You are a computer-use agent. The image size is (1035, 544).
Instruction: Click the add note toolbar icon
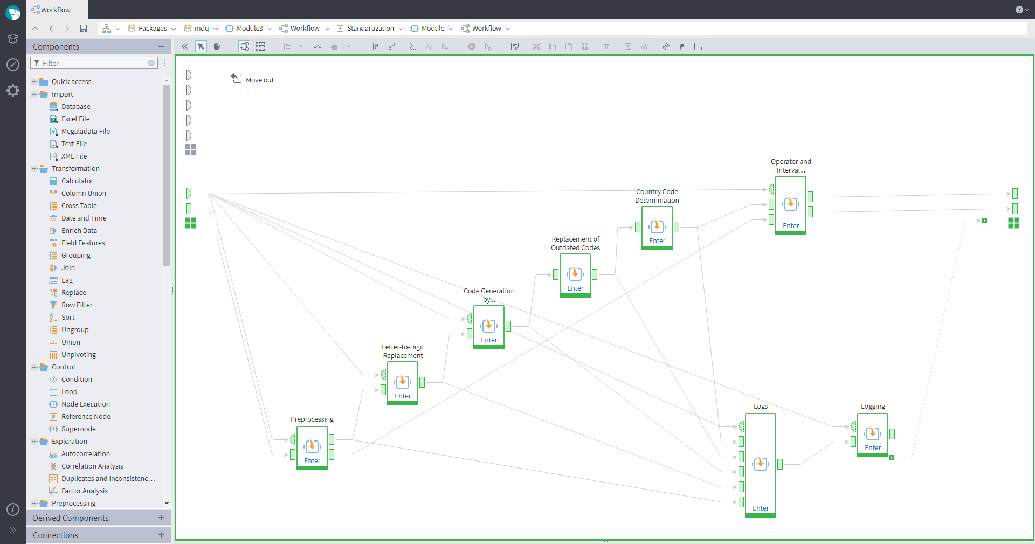coord(514,46)
